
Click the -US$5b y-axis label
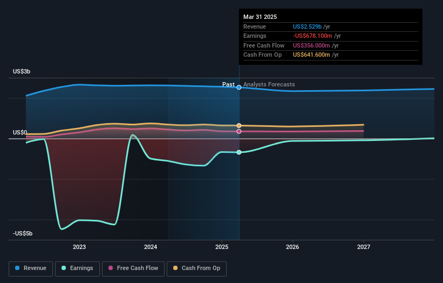pos(23,233)
